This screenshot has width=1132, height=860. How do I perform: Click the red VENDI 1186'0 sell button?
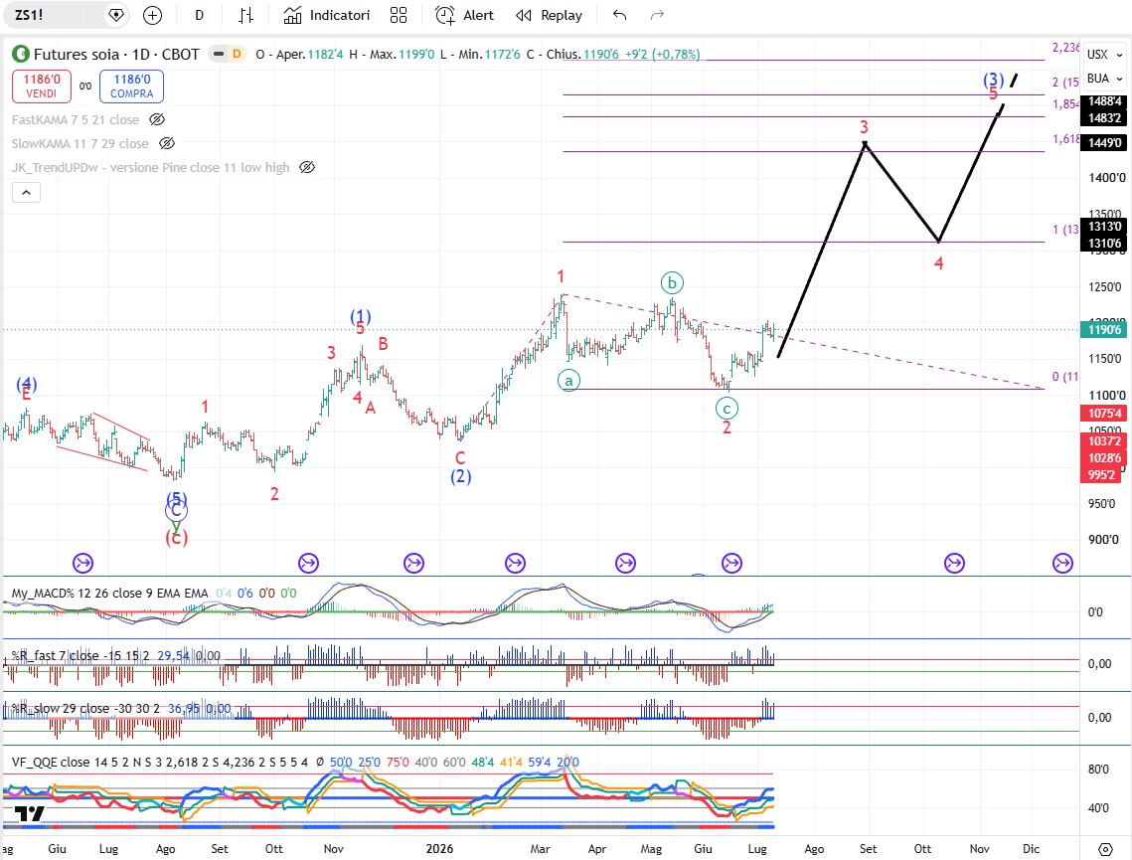click(41, 86)
